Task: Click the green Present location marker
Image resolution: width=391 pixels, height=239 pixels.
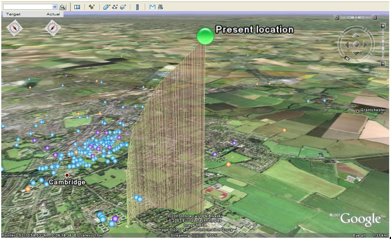Action: pyautogui.click(x=205, y=36)
